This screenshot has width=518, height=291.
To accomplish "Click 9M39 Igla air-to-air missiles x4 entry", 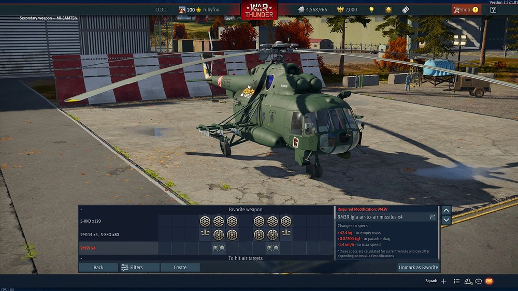I will [x=386, y=217].
